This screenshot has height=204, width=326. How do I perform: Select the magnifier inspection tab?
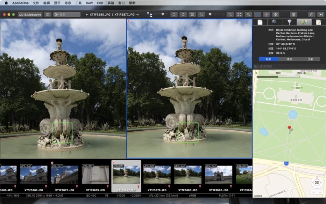click(274, 22)
